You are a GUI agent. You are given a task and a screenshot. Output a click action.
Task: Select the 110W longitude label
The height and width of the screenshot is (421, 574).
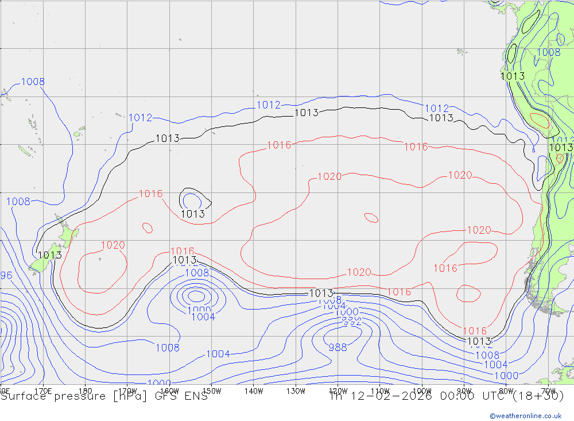pos(380,391)
